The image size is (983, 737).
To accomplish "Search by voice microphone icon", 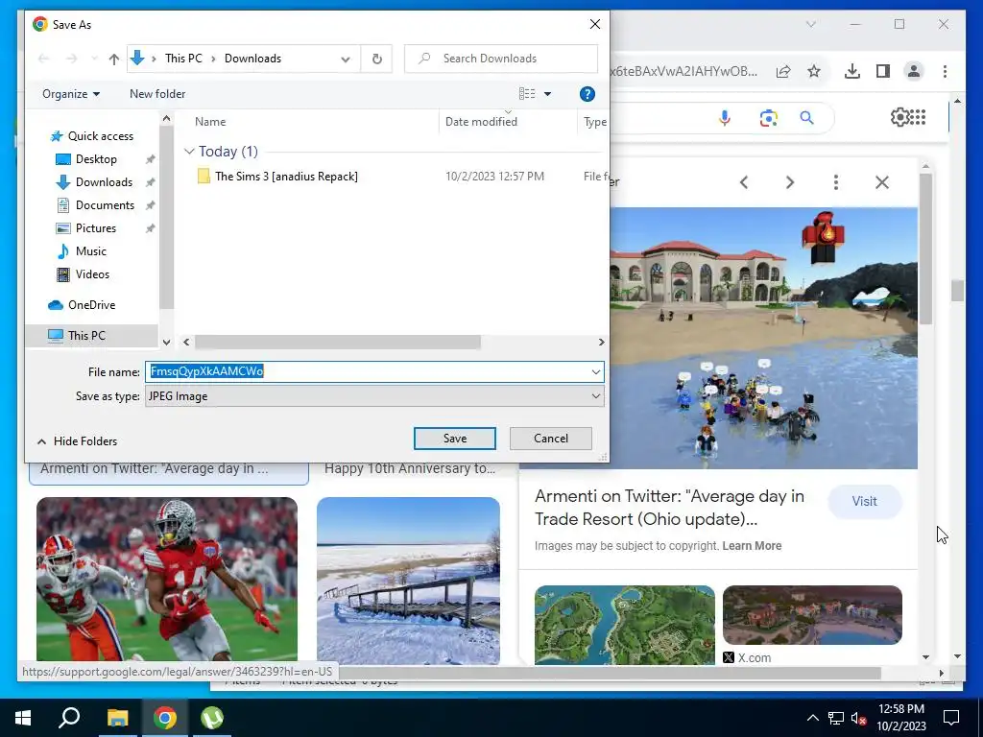I will 725,118.
